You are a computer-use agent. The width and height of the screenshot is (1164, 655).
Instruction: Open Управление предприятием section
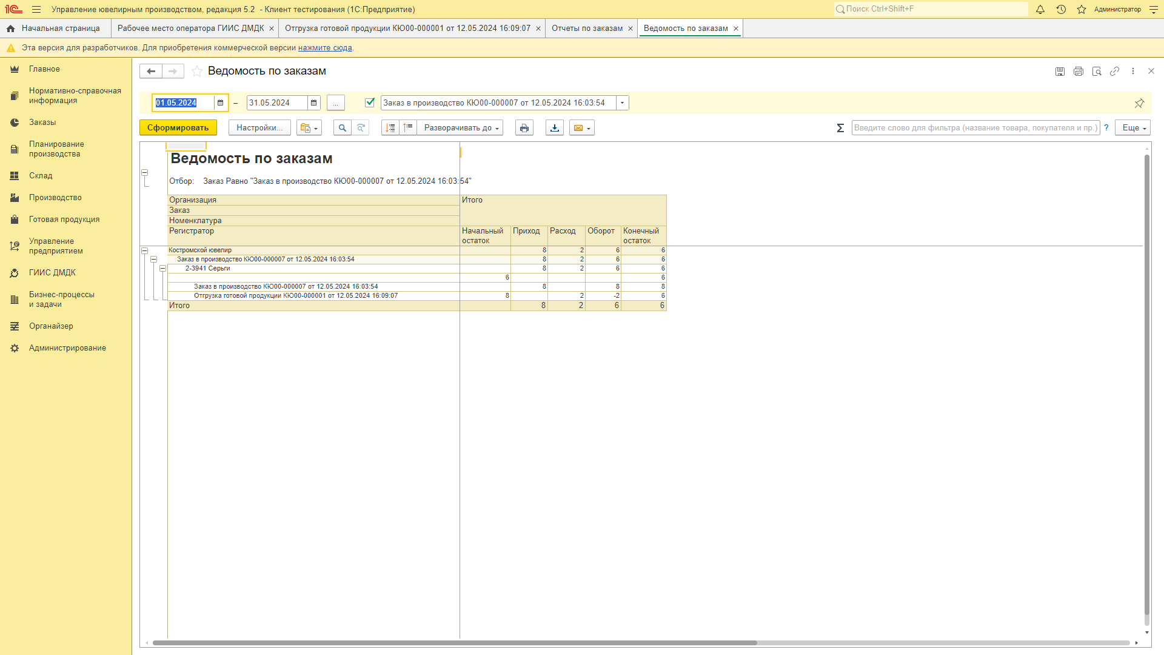click(x=65, y=246)
